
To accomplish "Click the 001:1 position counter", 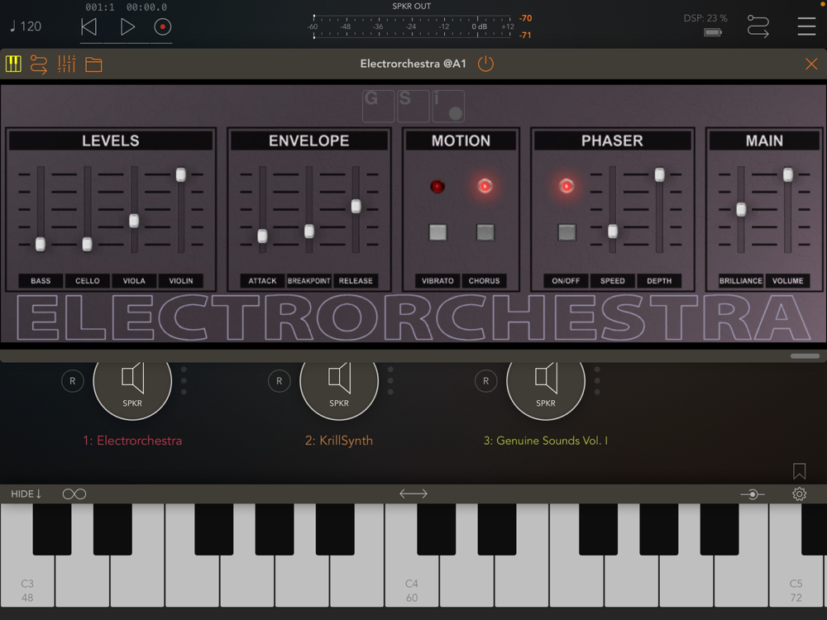I will [x=100, y=7].
